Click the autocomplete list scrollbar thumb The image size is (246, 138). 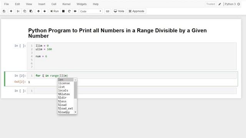[75, 90]
